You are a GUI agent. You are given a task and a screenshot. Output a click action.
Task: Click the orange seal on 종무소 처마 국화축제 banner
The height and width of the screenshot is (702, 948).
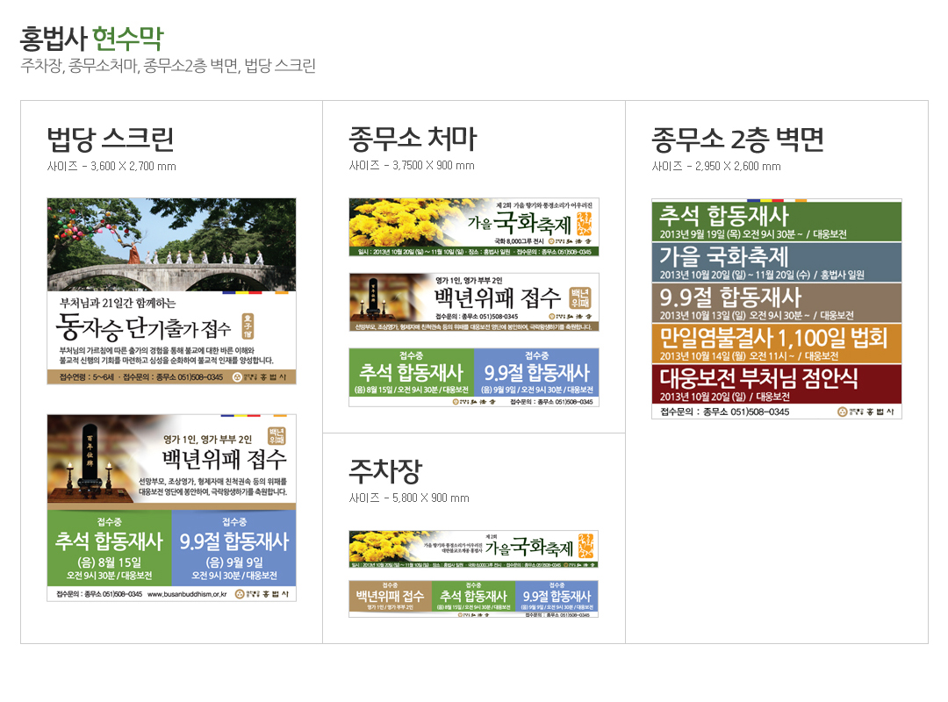click(584, 224)
